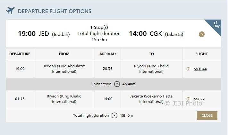Click the Saudia logo next to SV1044

[x=188, y=69]
